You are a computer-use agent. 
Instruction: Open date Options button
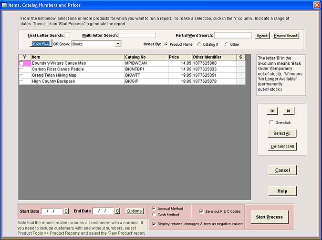click(135, 211)
